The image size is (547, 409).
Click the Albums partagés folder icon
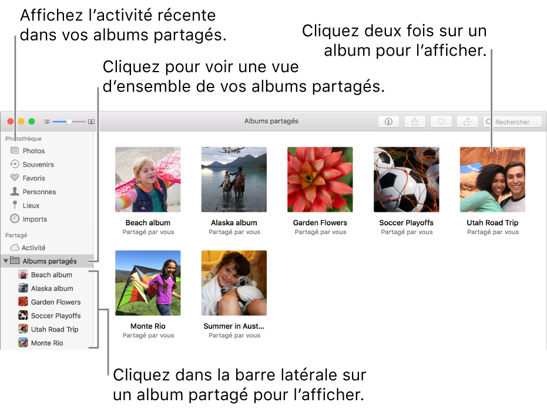(x=15, y=261)
